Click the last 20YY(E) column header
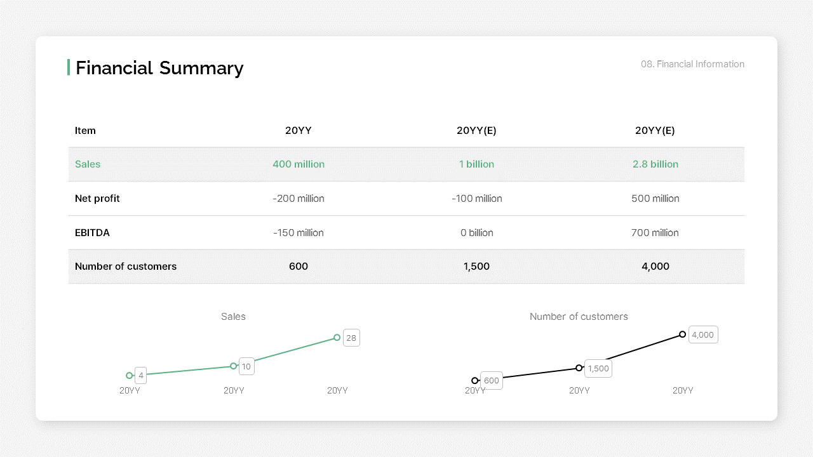Image resolution: width=813 pixels, height=457 pixels. coord(655,131)
